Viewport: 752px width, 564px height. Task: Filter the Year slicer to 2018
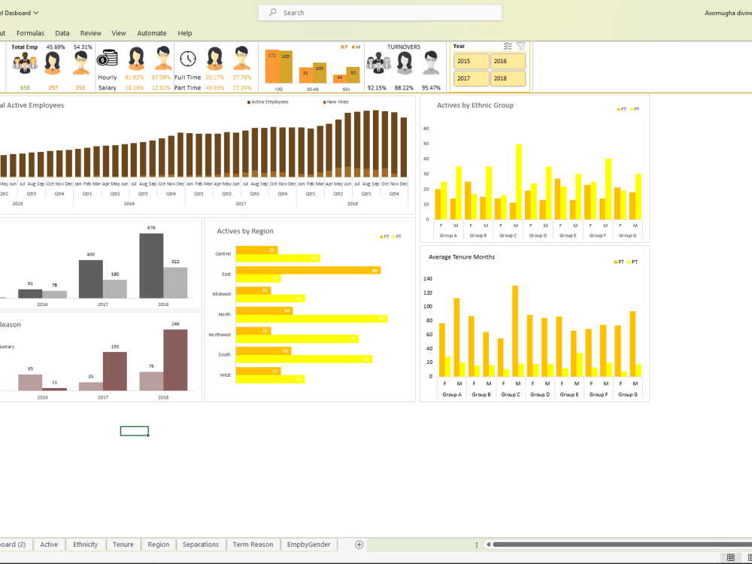[x=508, y=79]
